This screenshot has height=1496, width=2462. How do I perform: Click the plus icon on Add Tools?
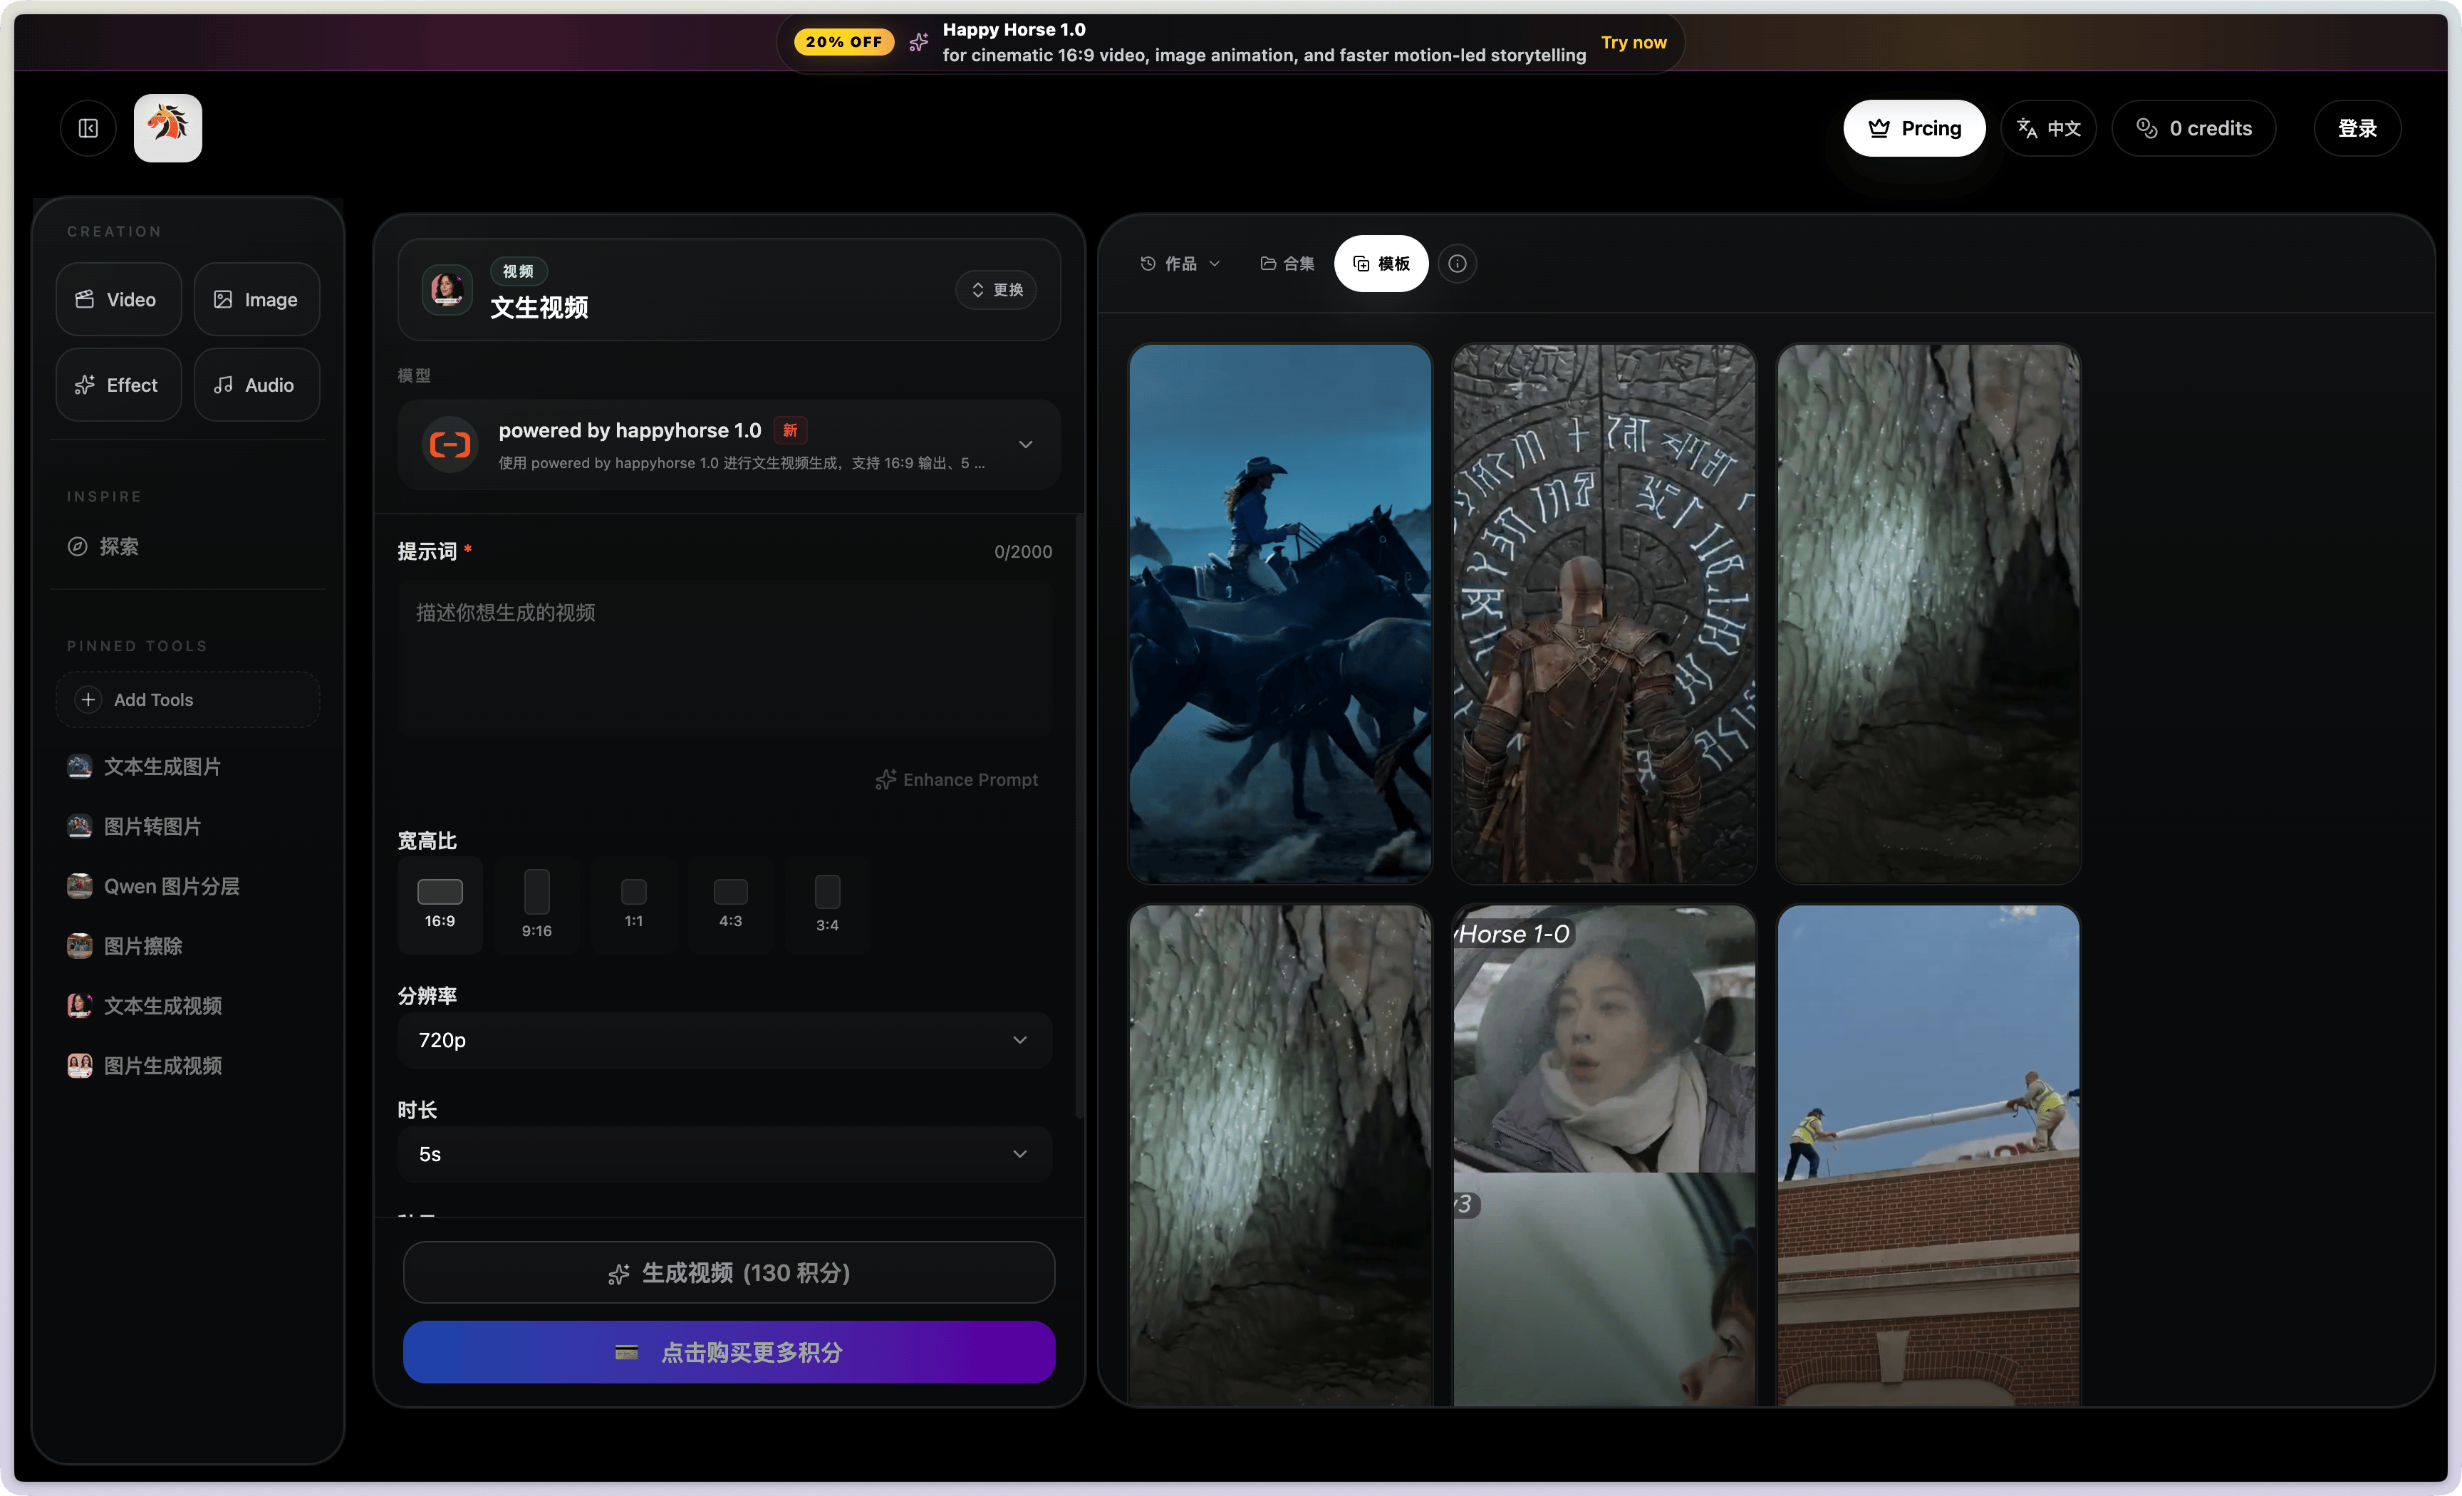coord(88,700)
